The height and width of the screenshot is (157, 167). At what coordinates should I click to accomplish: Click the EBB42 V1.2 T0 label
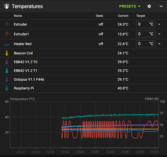point(26,62)
